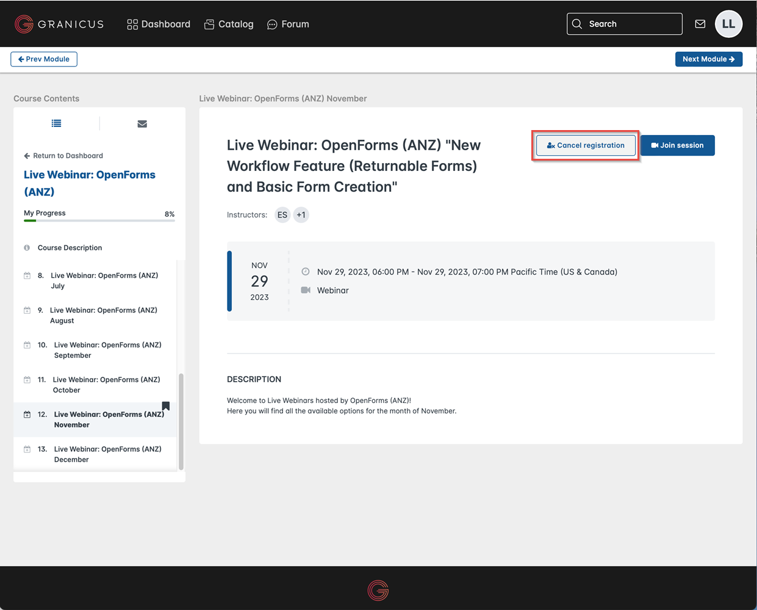Click the bookmark icon on November module
The image size is (757, 610).
click(x=165, y=406)
